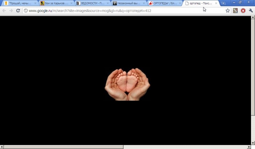The image size is (255, 149).
Task: Close the 'ортопед - Поиск' tab
Action: tap(216, 3)
